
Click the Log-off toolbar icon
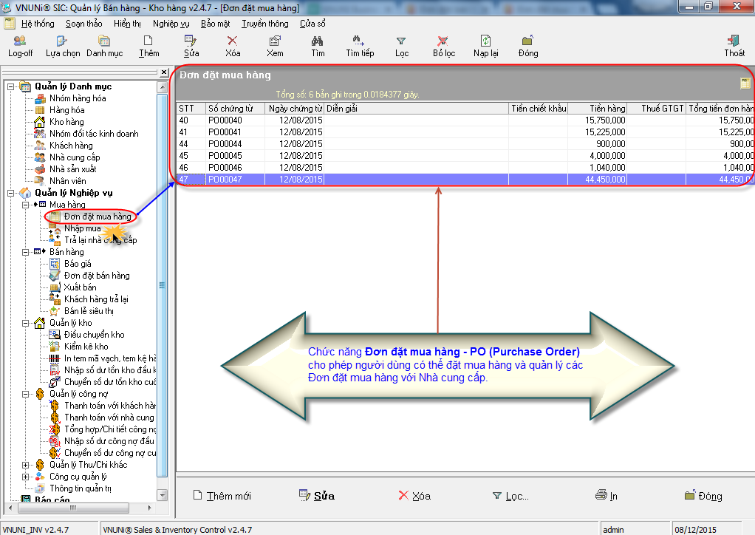20,41
